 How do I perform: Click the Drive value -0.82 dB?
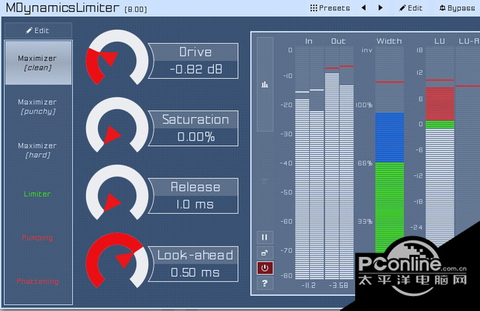pos(196,69)
